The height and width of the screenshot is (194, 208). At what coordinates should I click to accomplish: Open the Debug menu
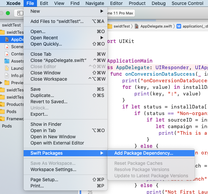[159, 3]
